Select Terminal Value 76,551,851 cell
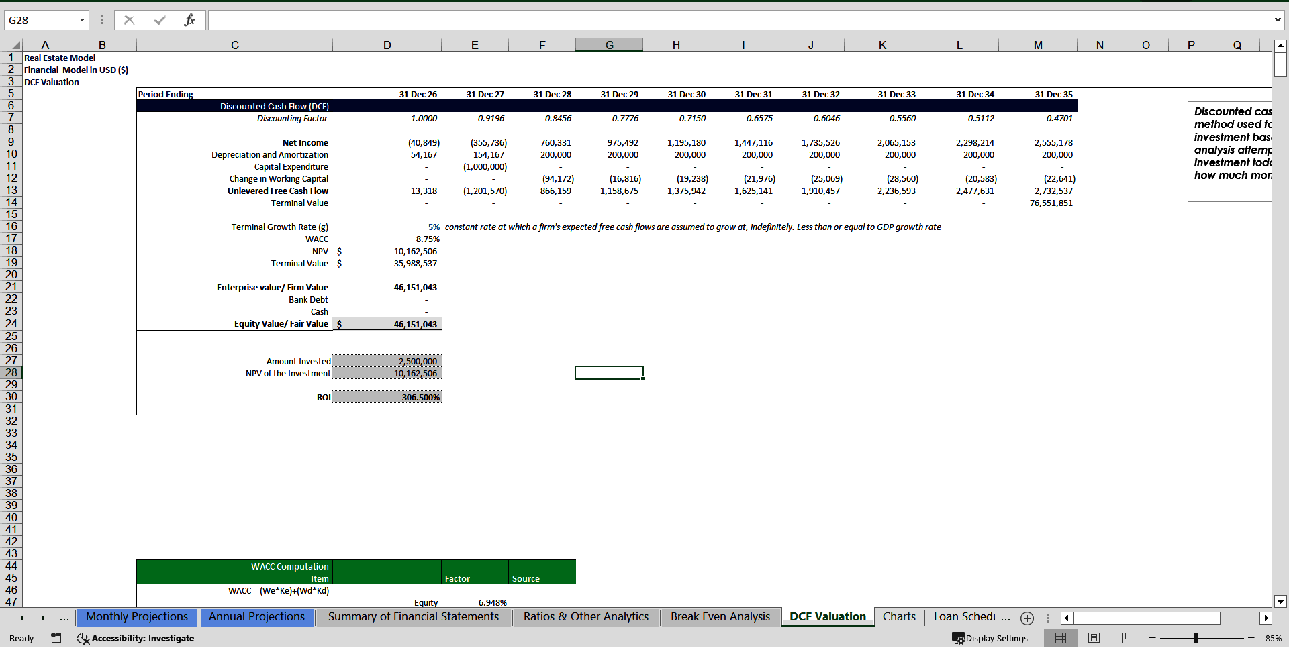Screen dimensions: 1289x648 point(1038,203)
